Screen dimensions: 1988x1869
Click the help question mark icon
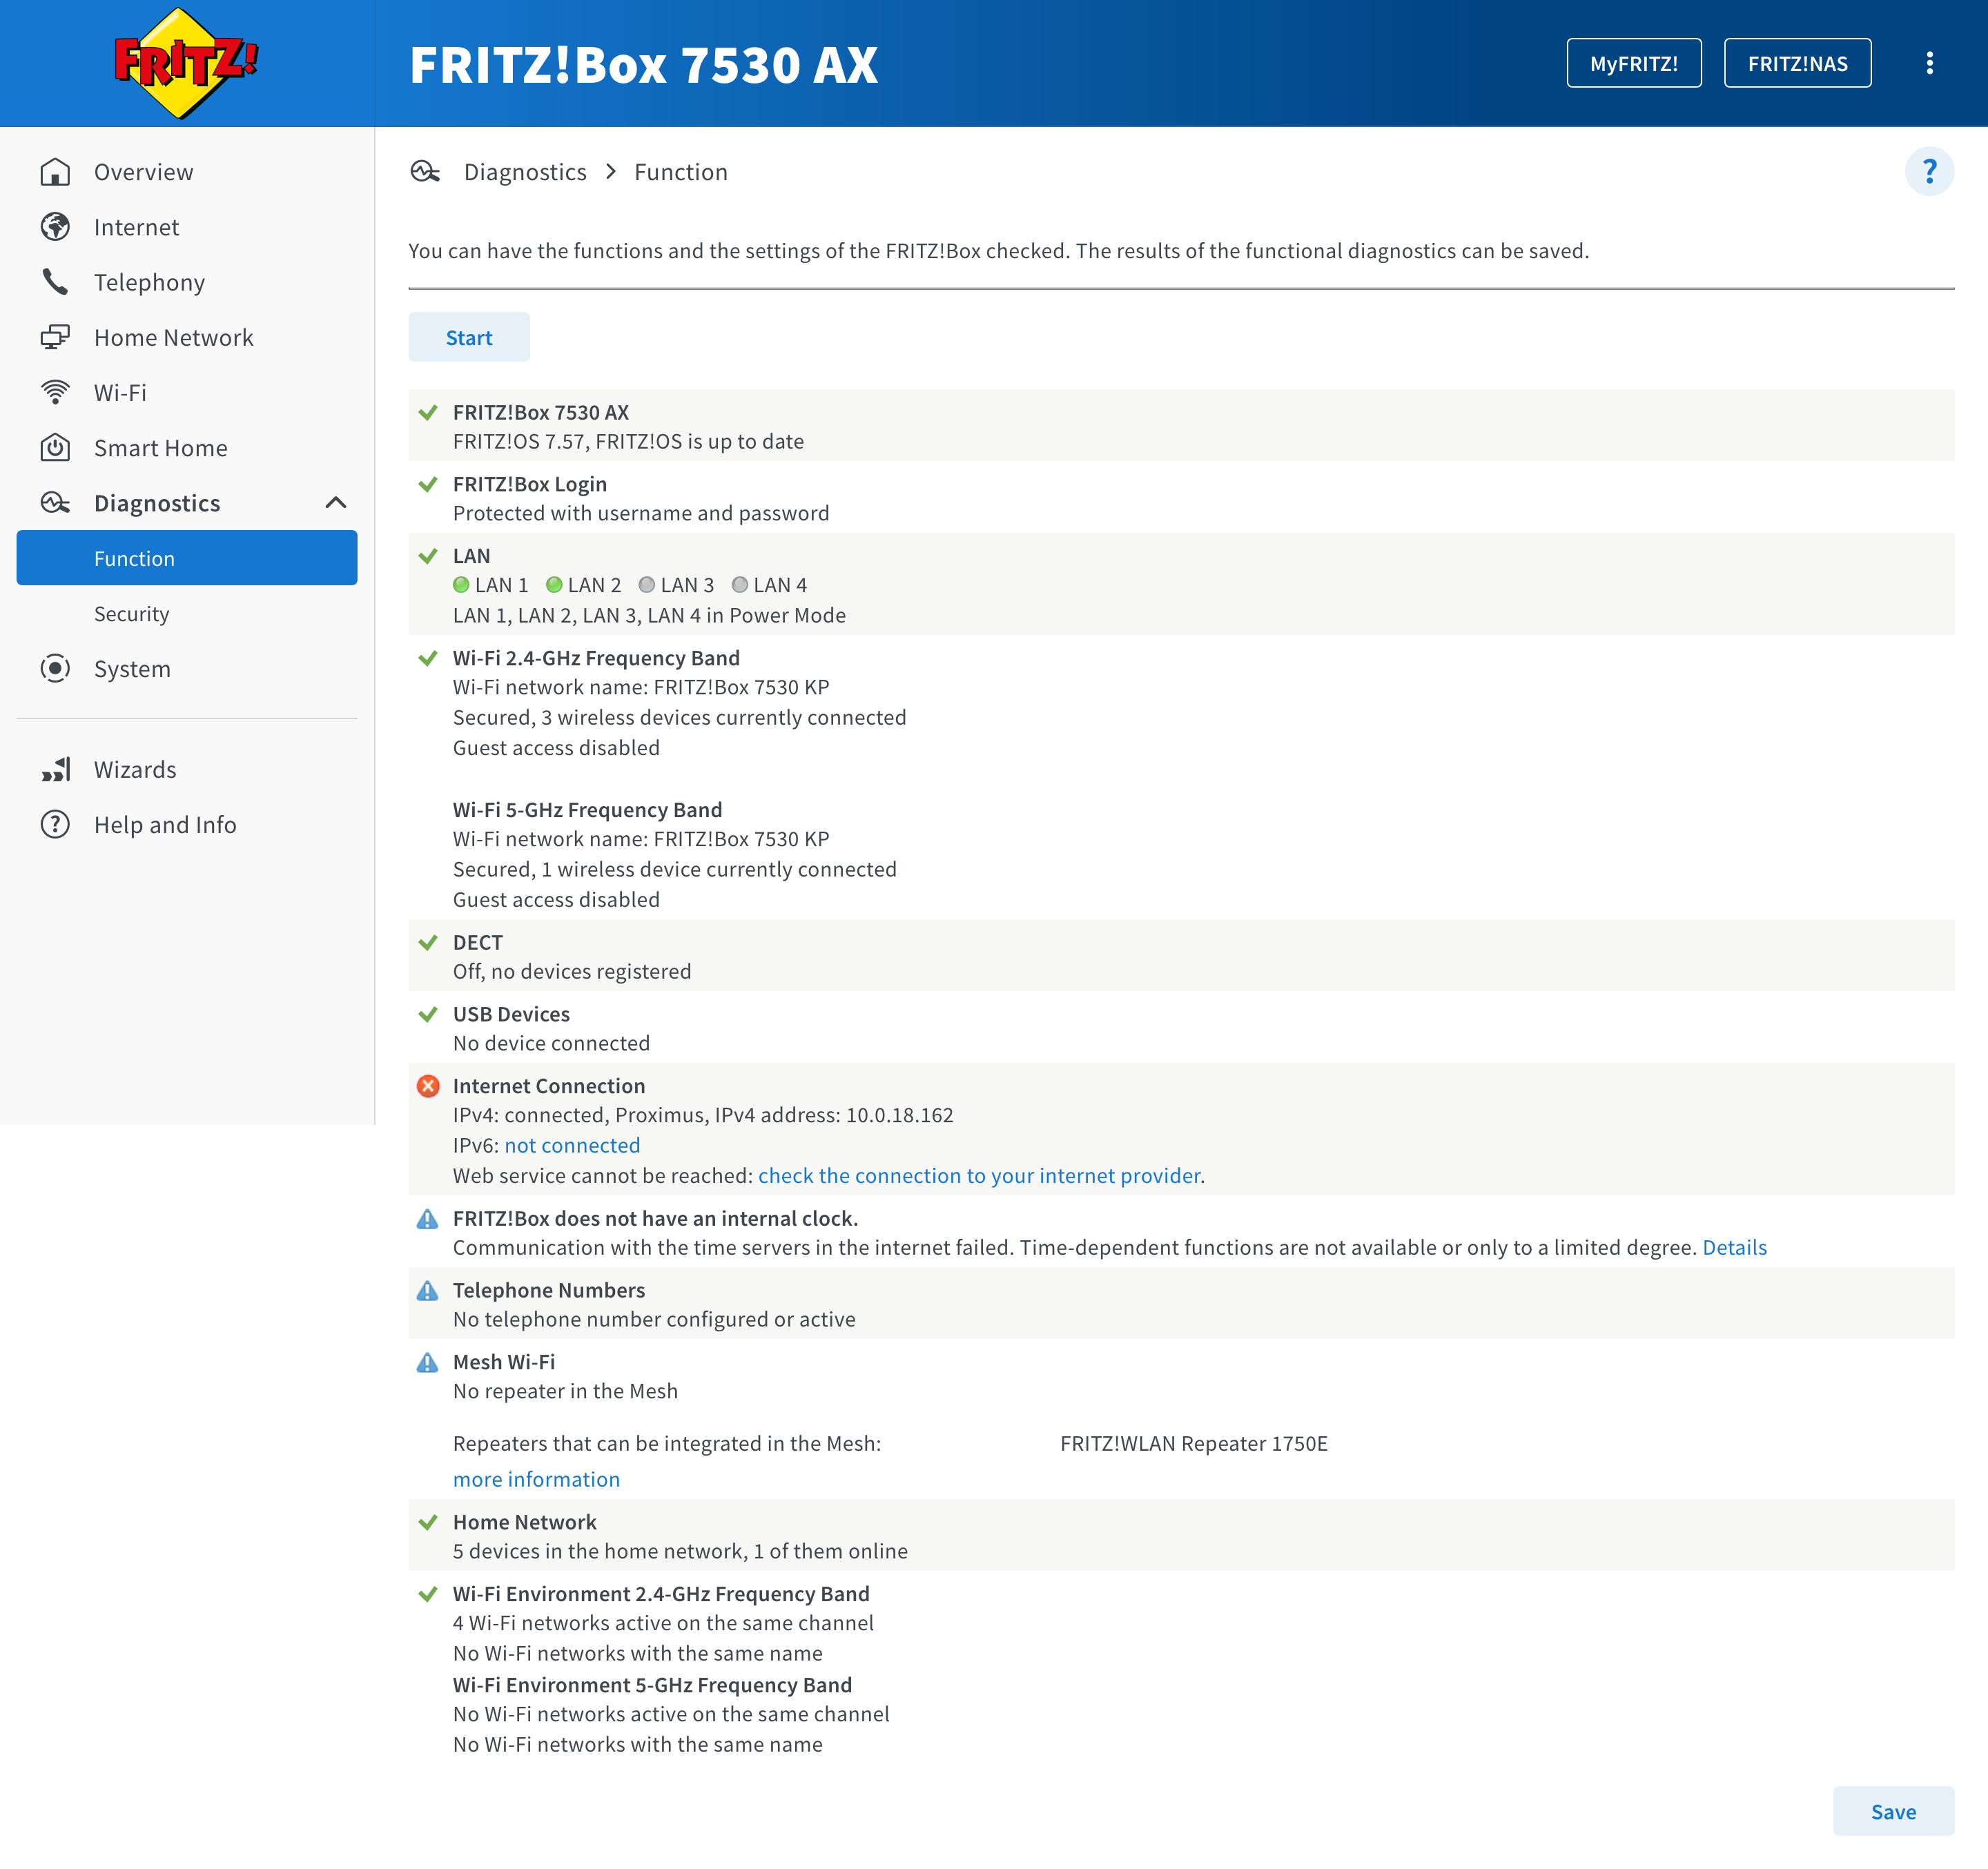tap(1929, 172)
